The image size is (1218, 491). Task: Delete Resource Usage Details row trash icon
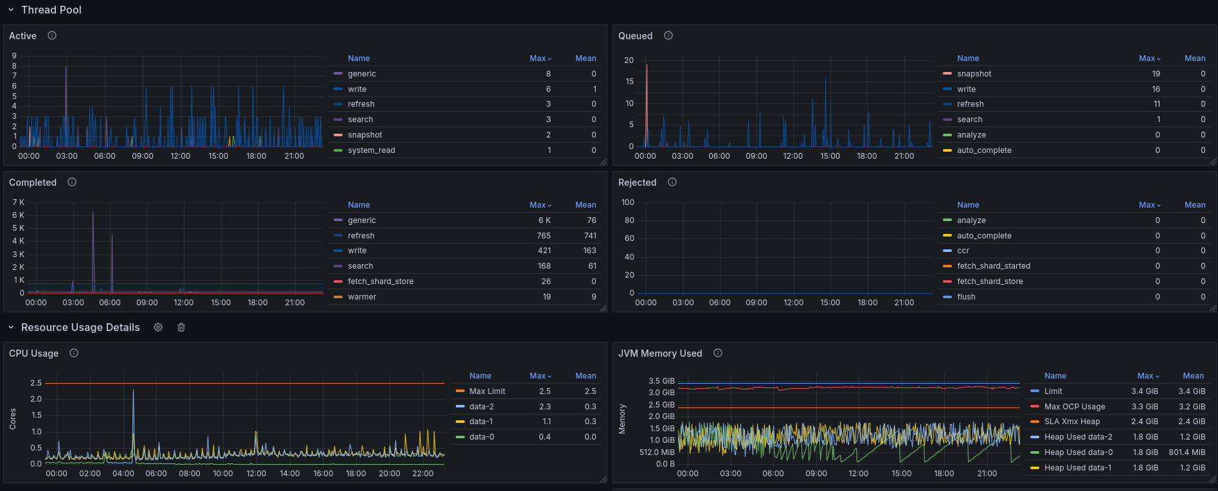(181, 327)
